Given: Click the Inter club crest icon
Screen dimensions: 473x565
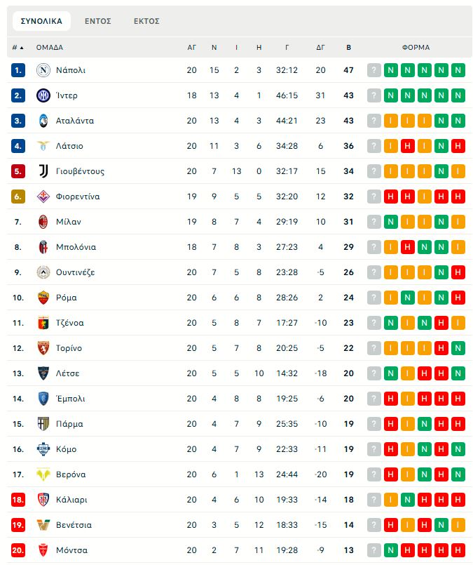Looking at the screenshot, I should [x=43, y=95].
